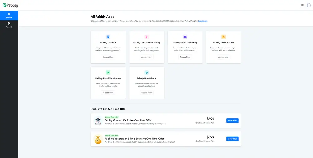View Offer for Pabbly Connect one time deal
The height and width of the screenshot is (158, 313).
232,120
